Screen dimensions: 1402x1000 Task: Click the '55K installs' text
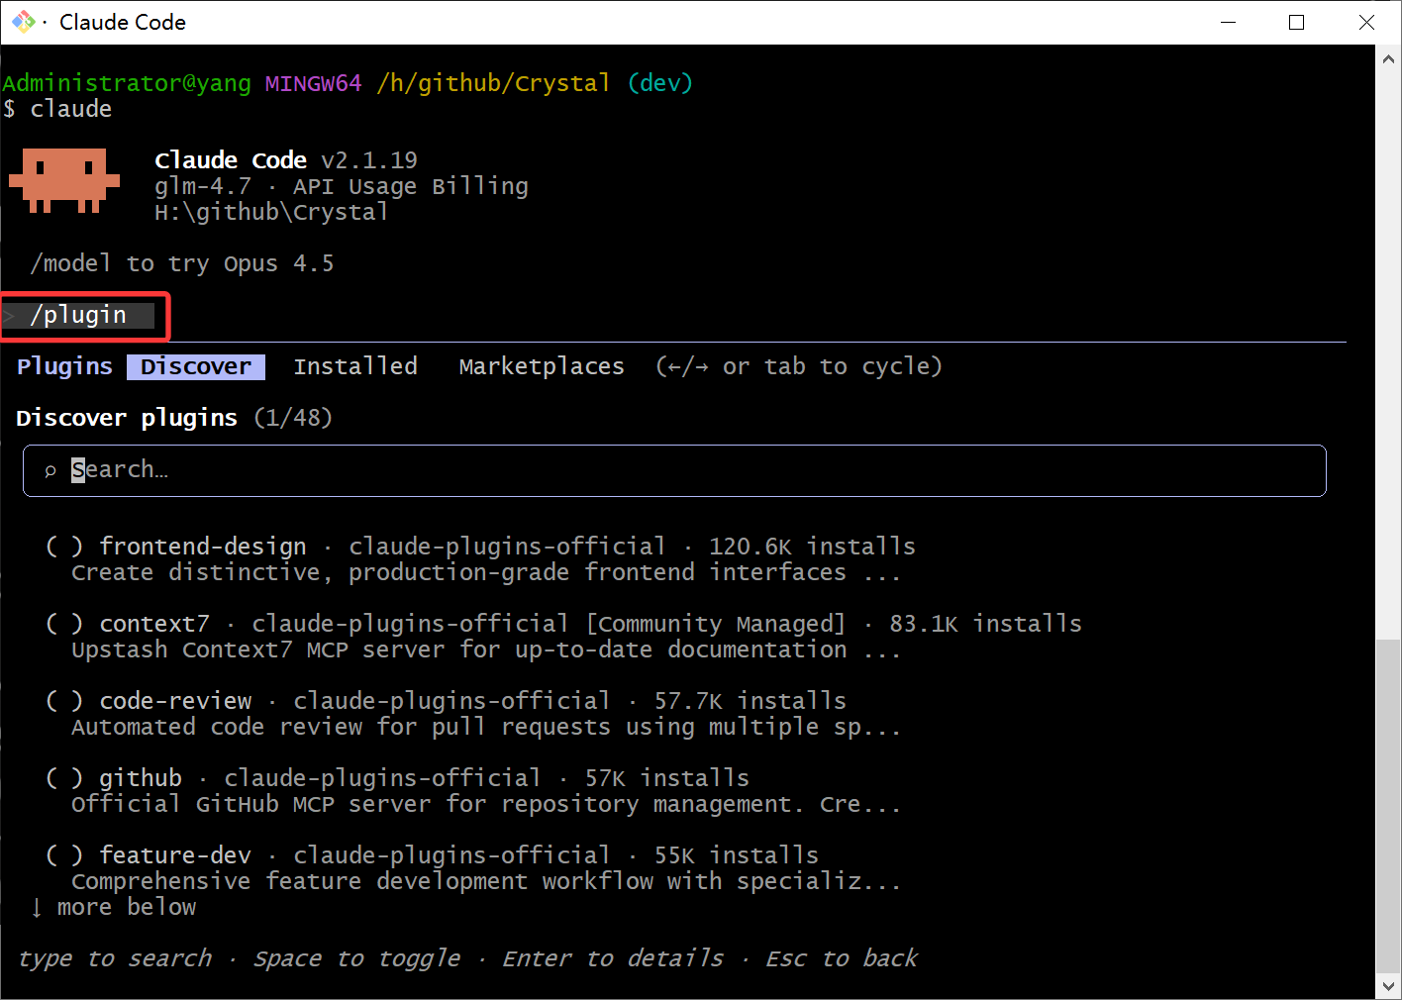tap(736, 855)
